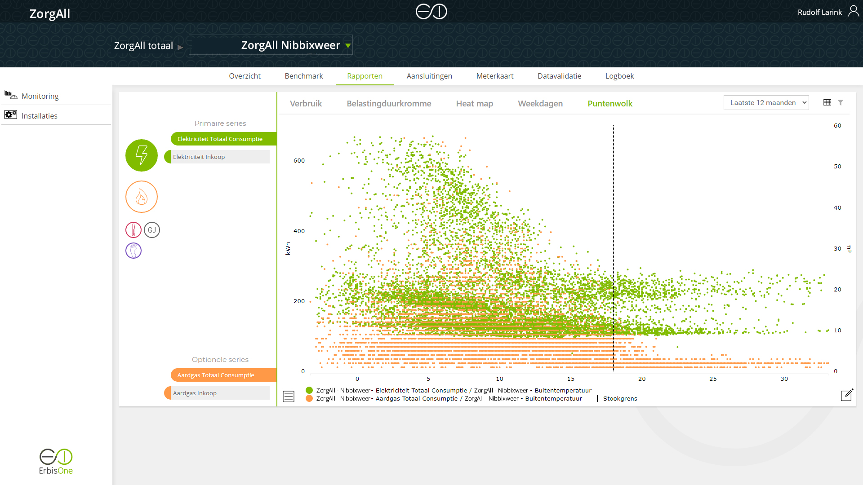The image size is (863, 485).
Task: Click the Stookgrens dotted line in chart
Action: click(613, 248)
